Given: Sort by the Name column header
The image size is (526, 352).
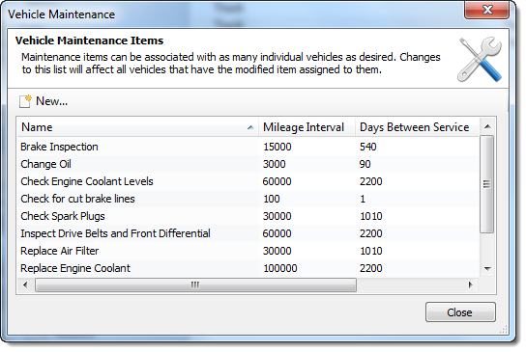Looking at the screenshot, I should pos(137,127).
